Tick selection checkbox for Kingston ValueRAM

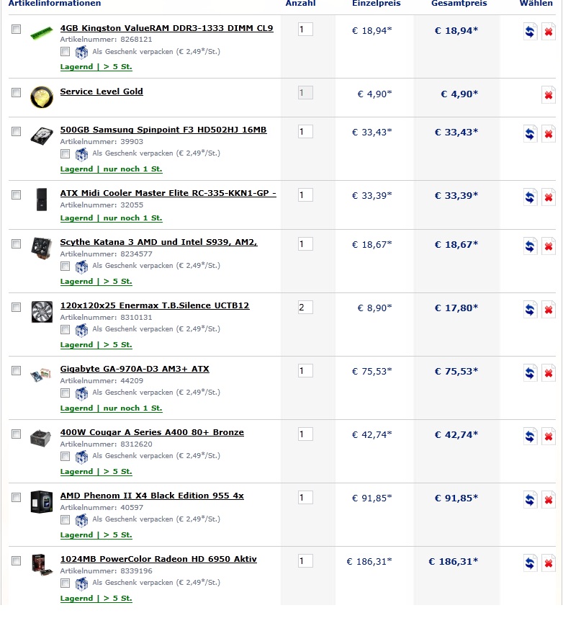16,30
